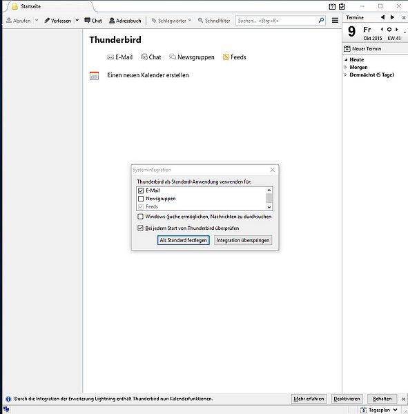Close the Systemintegration dialog
408x414 pixels.
coord(273,170)
